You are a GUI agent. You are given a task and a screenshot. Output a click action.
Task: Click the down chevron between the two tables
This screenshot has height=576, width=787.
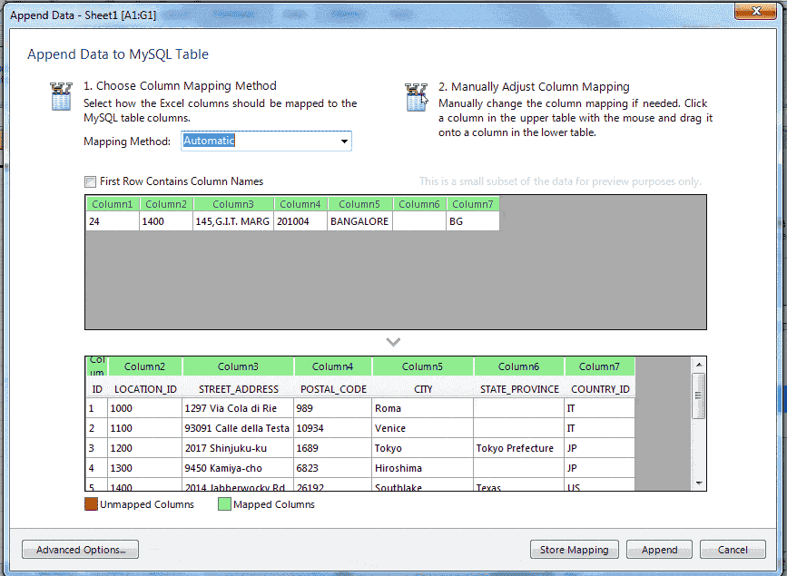click(393, 342)
